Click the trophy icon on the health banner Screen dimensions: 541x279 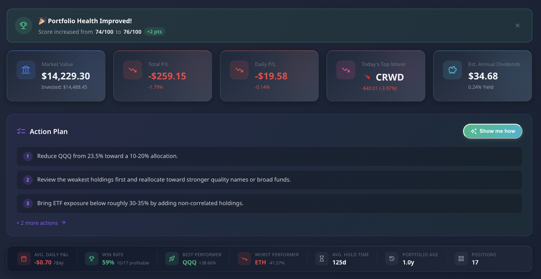point(23,25)
